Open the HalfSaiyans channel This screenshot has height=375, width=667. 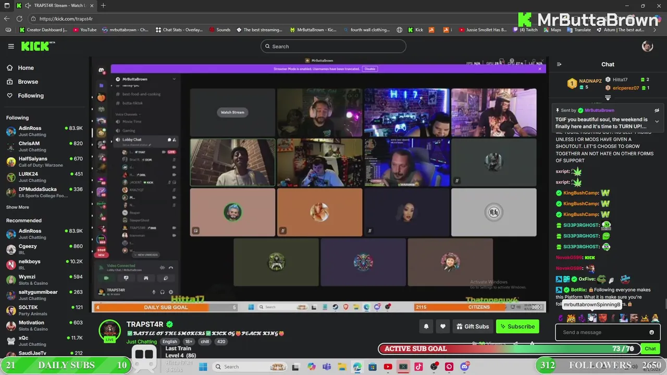(x=44, y=161)
